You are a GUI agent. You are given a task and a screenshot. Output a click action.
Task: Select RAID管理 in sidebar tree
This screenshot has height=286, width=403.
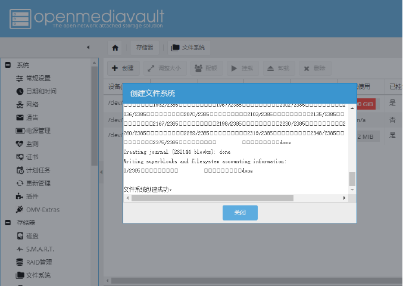click(39, 262)
